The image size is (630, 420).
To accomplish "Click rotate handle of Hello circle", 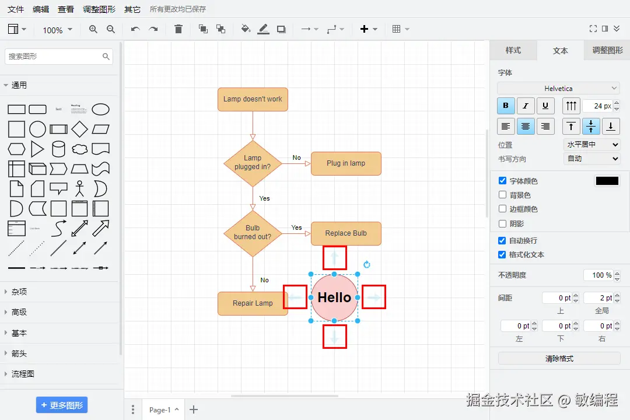I will point(366,264).
